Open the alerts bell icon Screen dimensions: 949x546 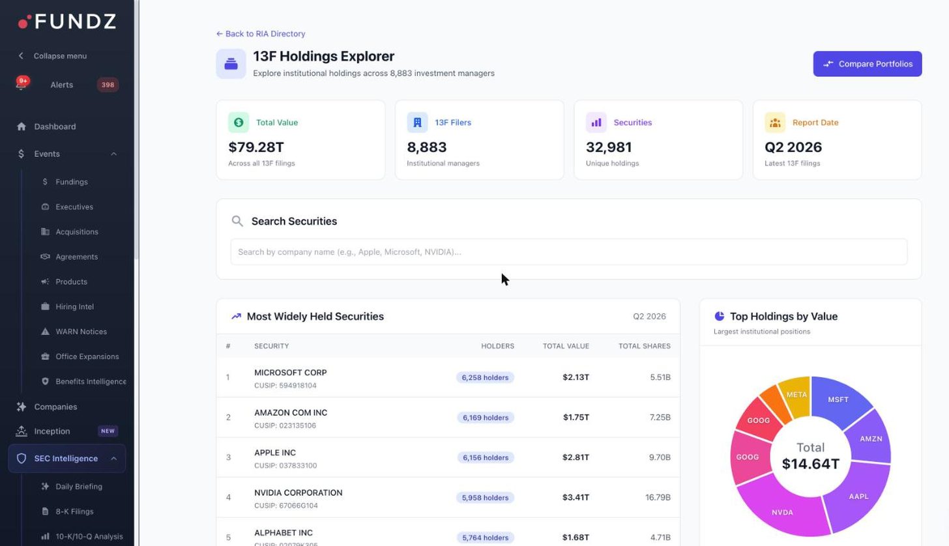22,84
